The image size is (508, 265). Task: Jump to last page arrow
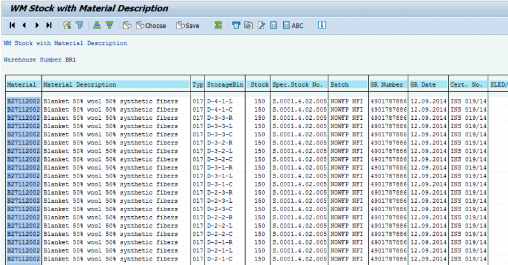coord(48,25)
